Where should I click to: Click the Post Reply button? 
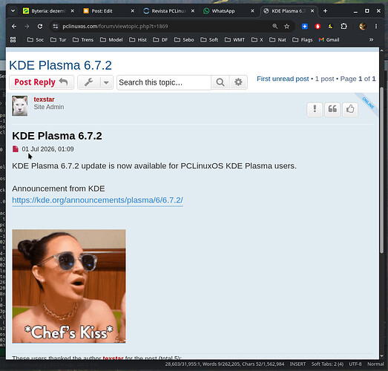tap(42, 82)
